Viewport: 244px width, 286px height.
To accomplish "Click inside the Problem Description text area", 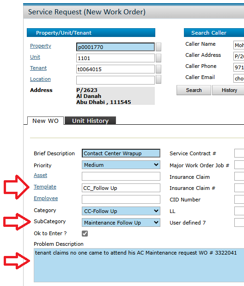I will coord(139,265).
